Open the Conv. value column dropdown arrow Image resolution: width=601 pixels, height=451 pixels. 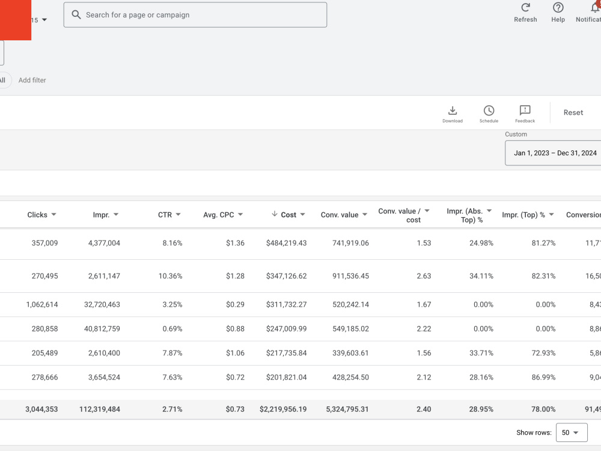coord(365,215)
